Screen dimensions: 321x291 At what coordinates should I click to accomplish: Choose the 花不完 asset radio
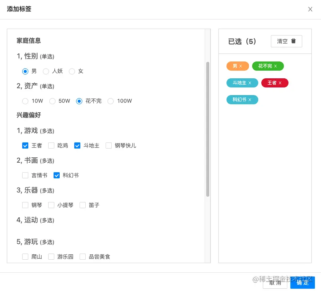tap(79, 101)
